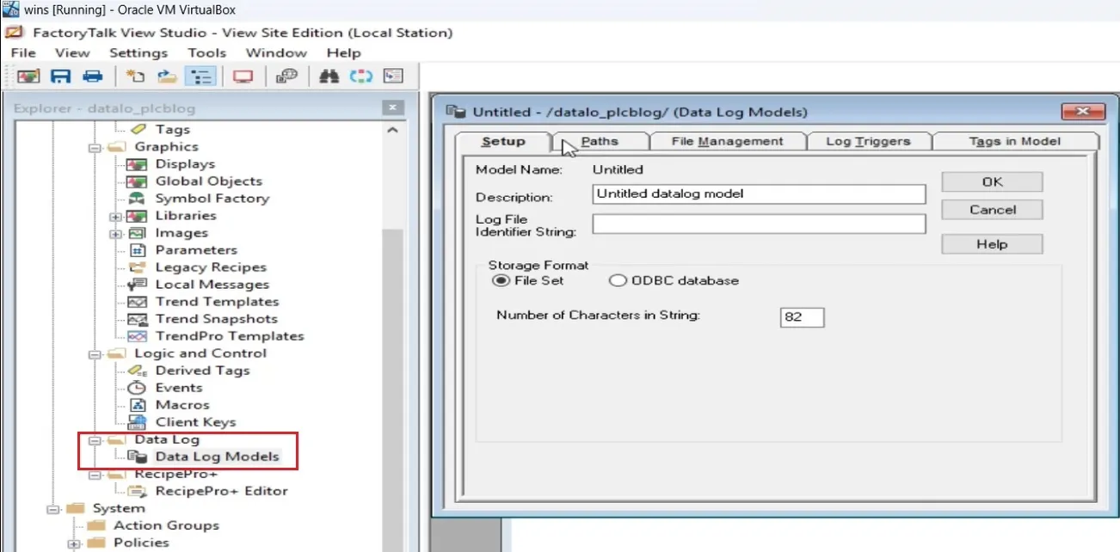1120x552 pixels.
Task: Click OK in Data Log Models dialog
Action: (992, 182)
